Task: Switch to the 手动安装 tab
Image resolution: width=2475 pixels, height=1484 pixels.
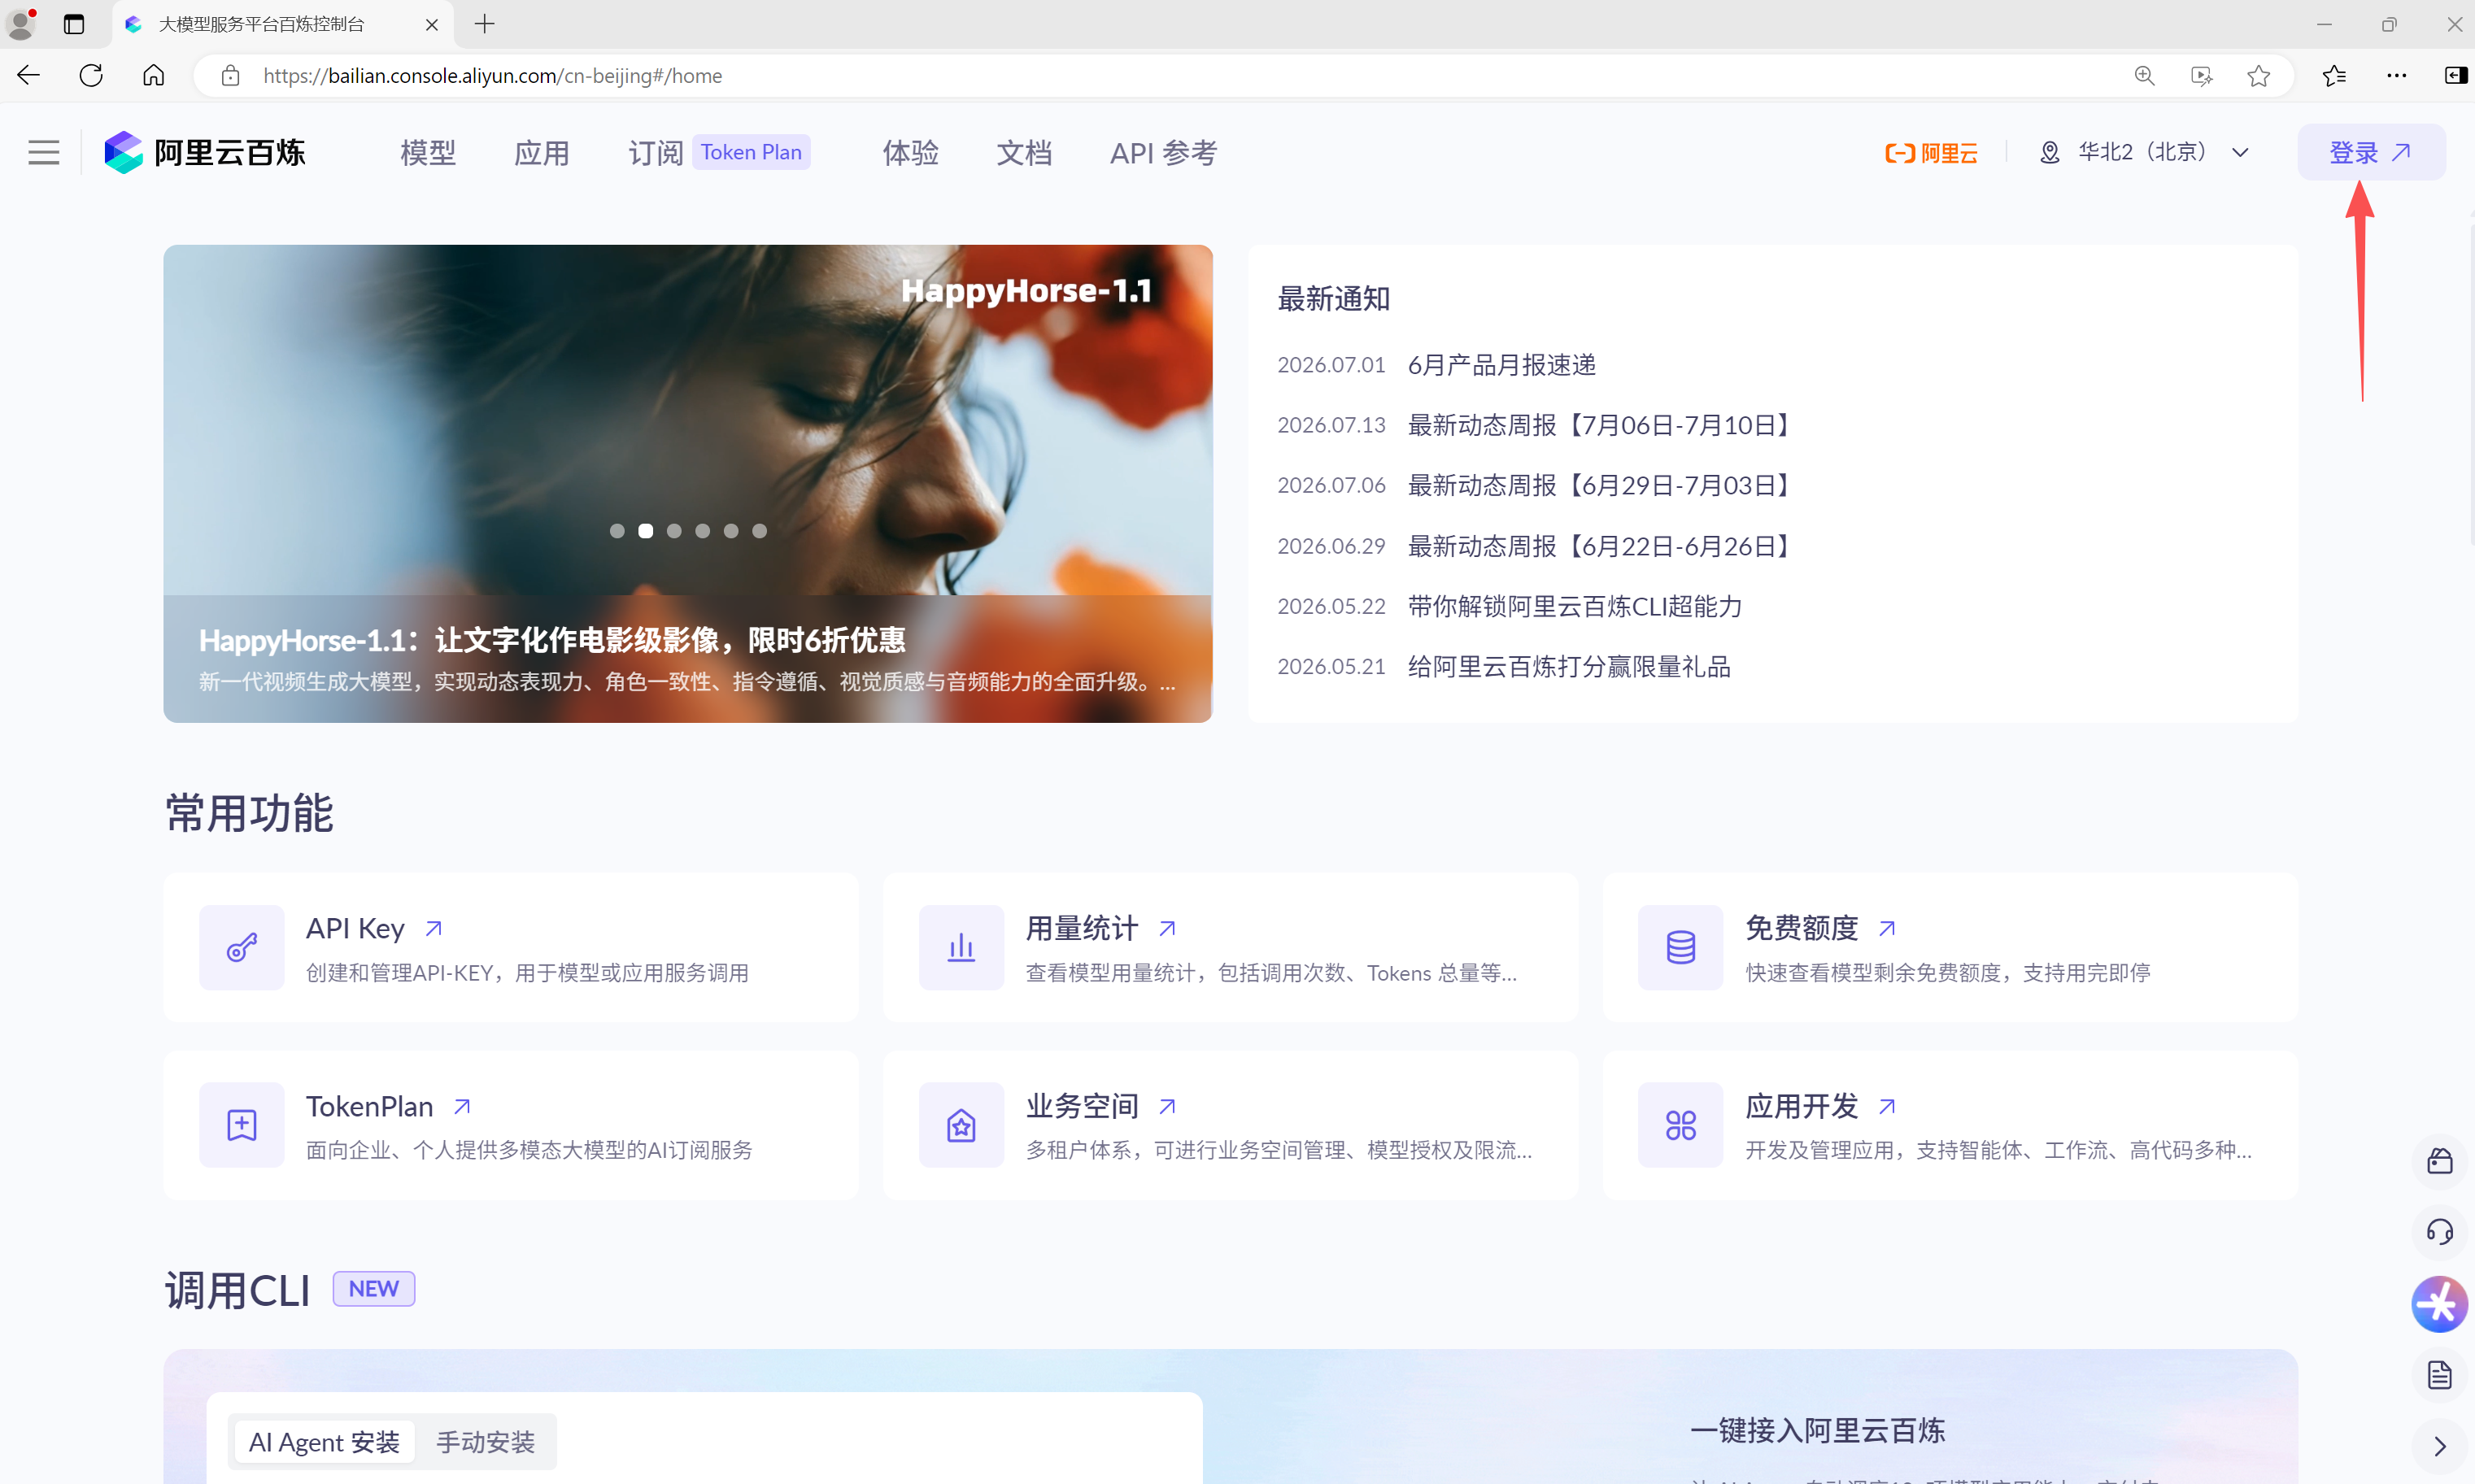Action: [486, 1442]
